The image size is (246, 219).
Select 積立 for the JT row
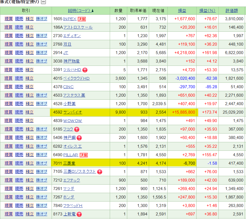[29, 53]
